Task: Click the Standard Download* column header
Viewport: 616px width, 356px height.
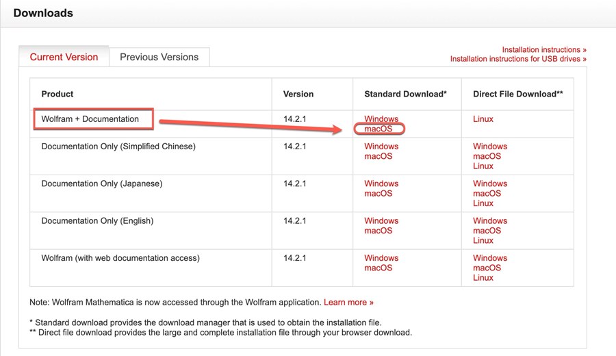Action: coord(405,94)
